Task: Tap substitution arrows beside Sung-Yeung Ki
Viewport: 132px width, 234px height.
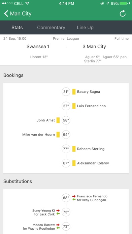Action: pyautogui.click(x=58, y=212)
